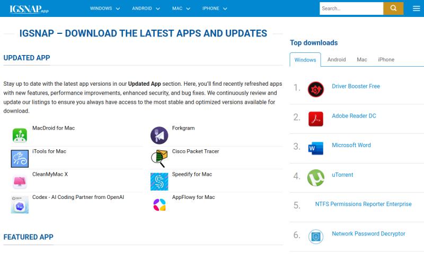Open the CleanMyMac X icon

[20, 182]
